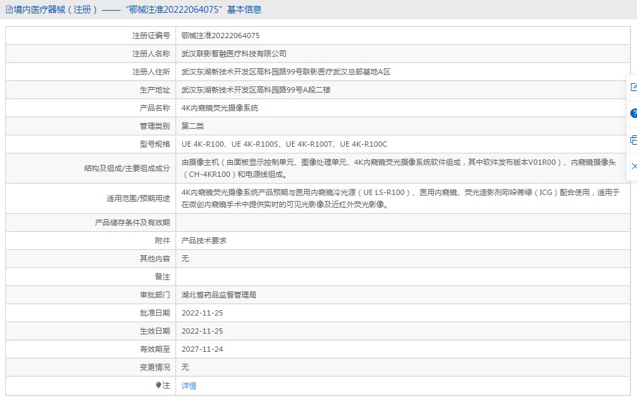
Task: Click the 有效期至 label
Action: coord(155,349)
